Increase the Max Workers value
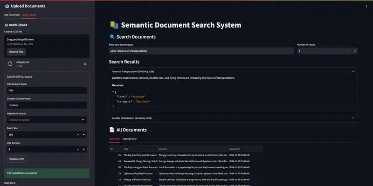This screenshot has width=373, height=186. point(84,149)
